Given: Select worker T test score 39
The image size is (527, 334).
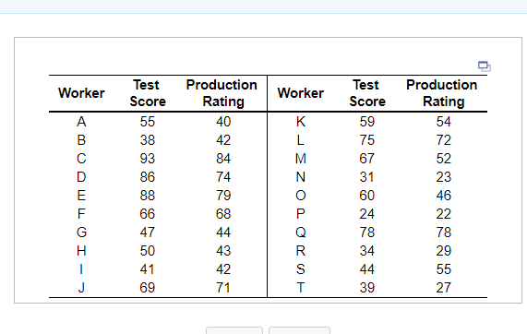Looking at the screenshot, I should (x=367, y=288).
